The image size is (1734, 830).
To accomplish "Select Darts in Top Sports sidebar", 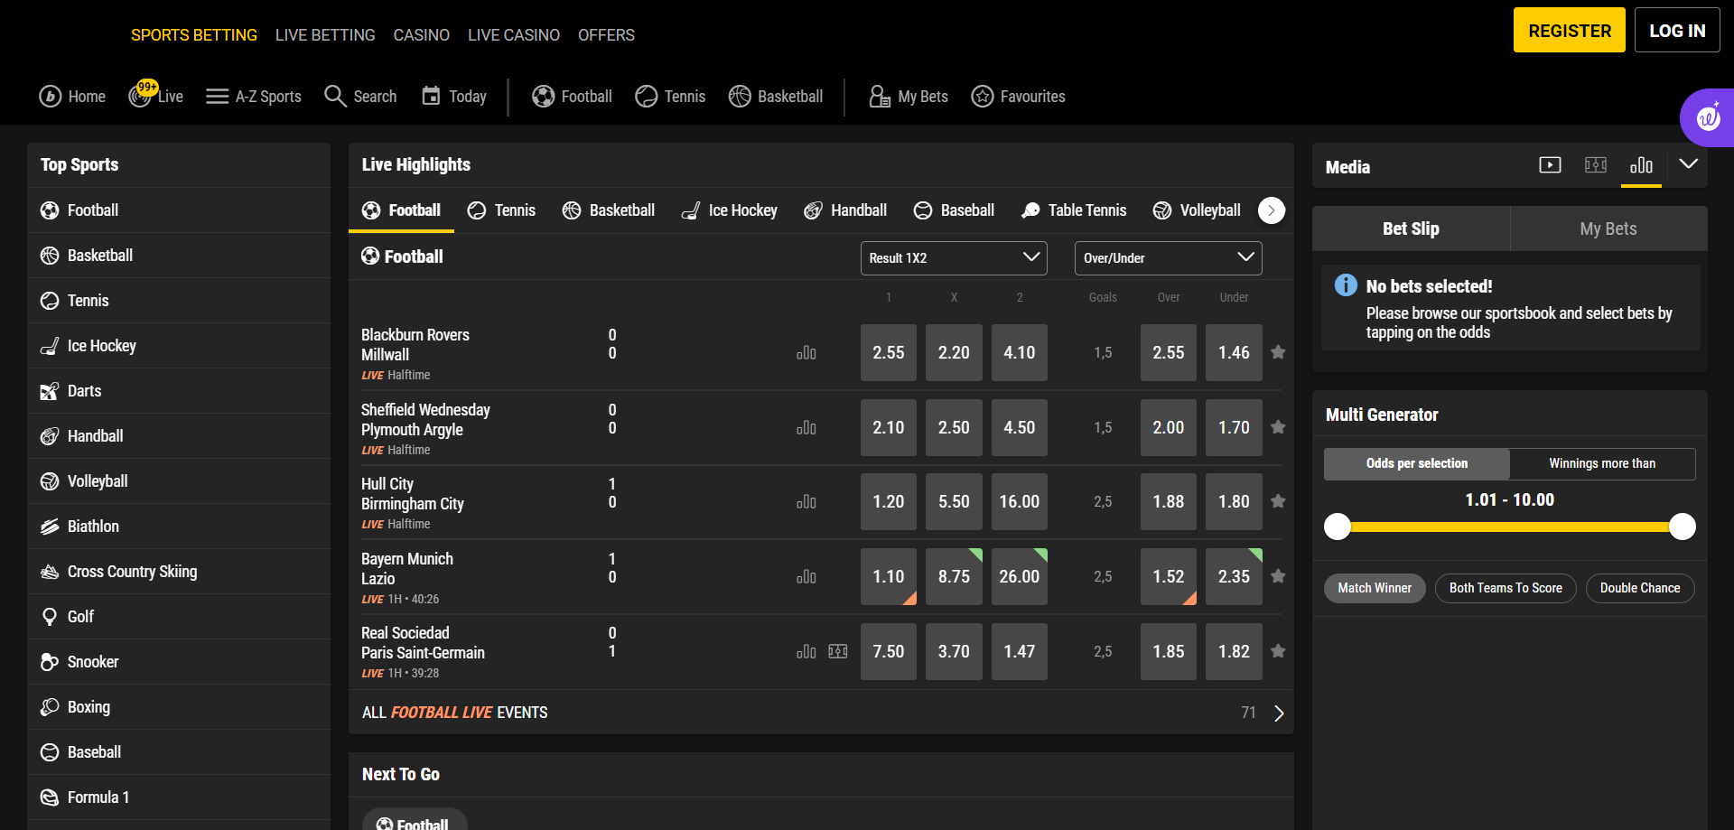I will pyautogui.click(x=179, y=391).
